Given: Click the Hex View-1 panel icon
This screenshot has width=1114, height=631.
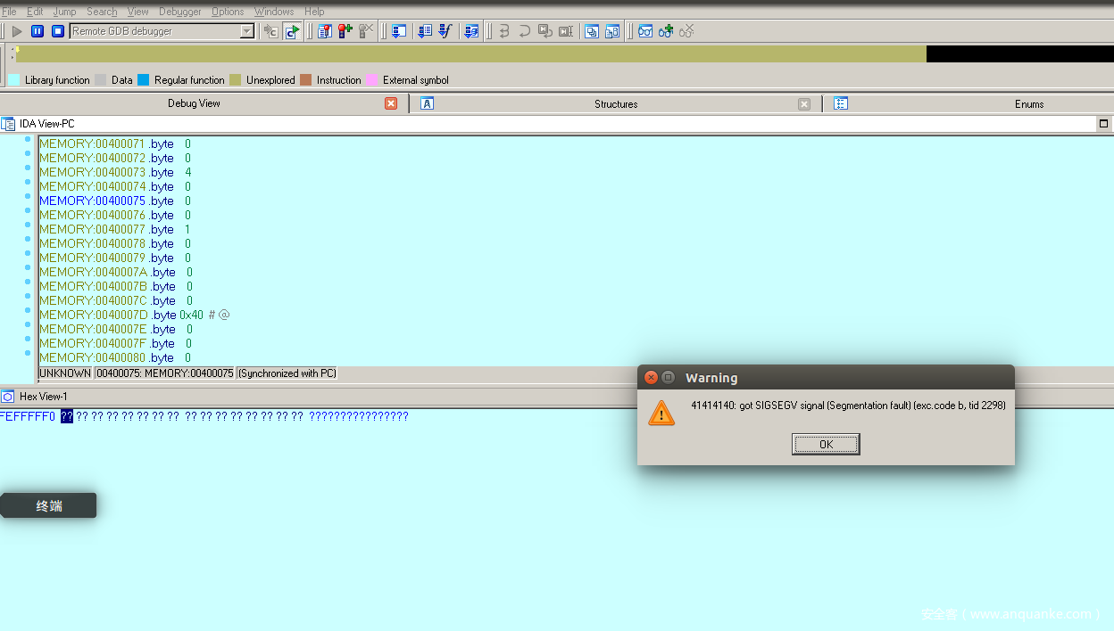Looking at the screenshot, I should coord(8,397).
